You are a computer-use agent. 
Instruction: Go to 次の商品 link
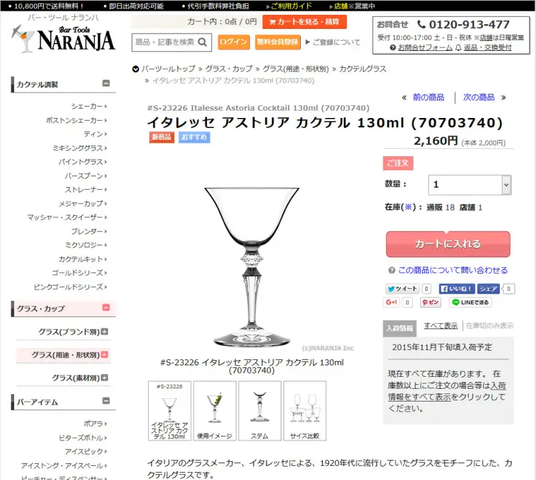(478, 97)
